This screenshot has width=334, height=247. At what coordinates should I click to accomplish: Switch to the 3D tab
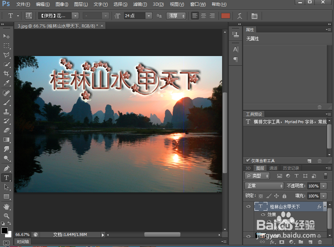[x=248, y=168]
